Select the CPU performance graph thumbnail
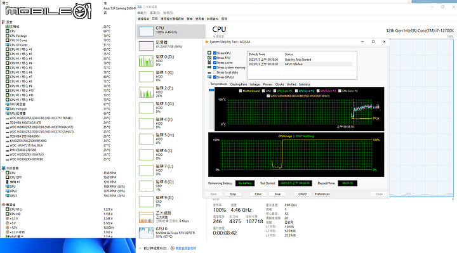 click(x=146, y=31)
